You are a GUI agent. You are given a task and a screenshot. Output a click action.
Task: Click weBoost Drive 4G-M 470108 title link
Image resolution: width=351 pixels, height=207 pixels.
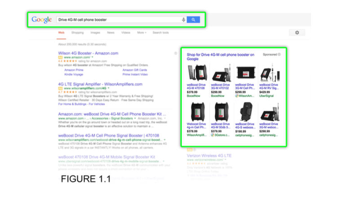196,86
